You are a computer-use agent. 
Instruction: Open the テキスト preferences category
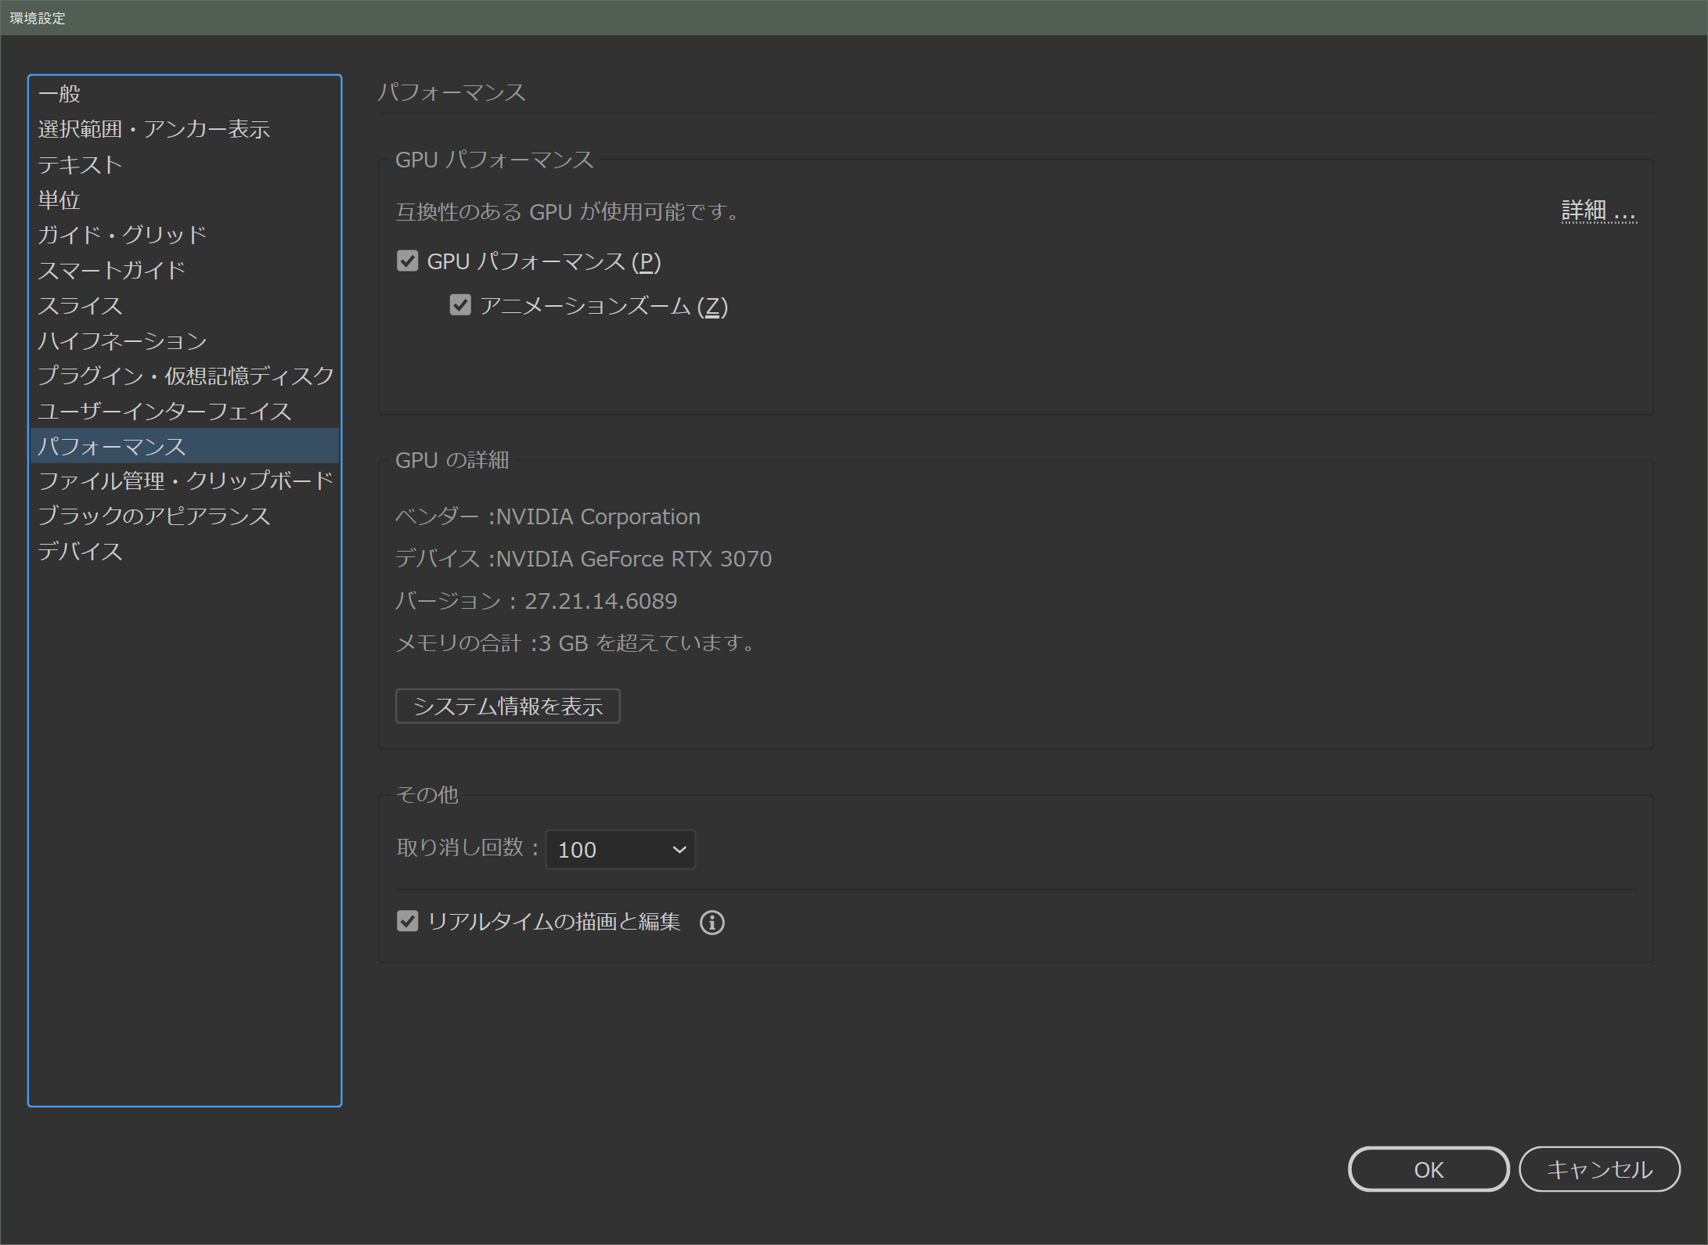click(x=185, y=164)
